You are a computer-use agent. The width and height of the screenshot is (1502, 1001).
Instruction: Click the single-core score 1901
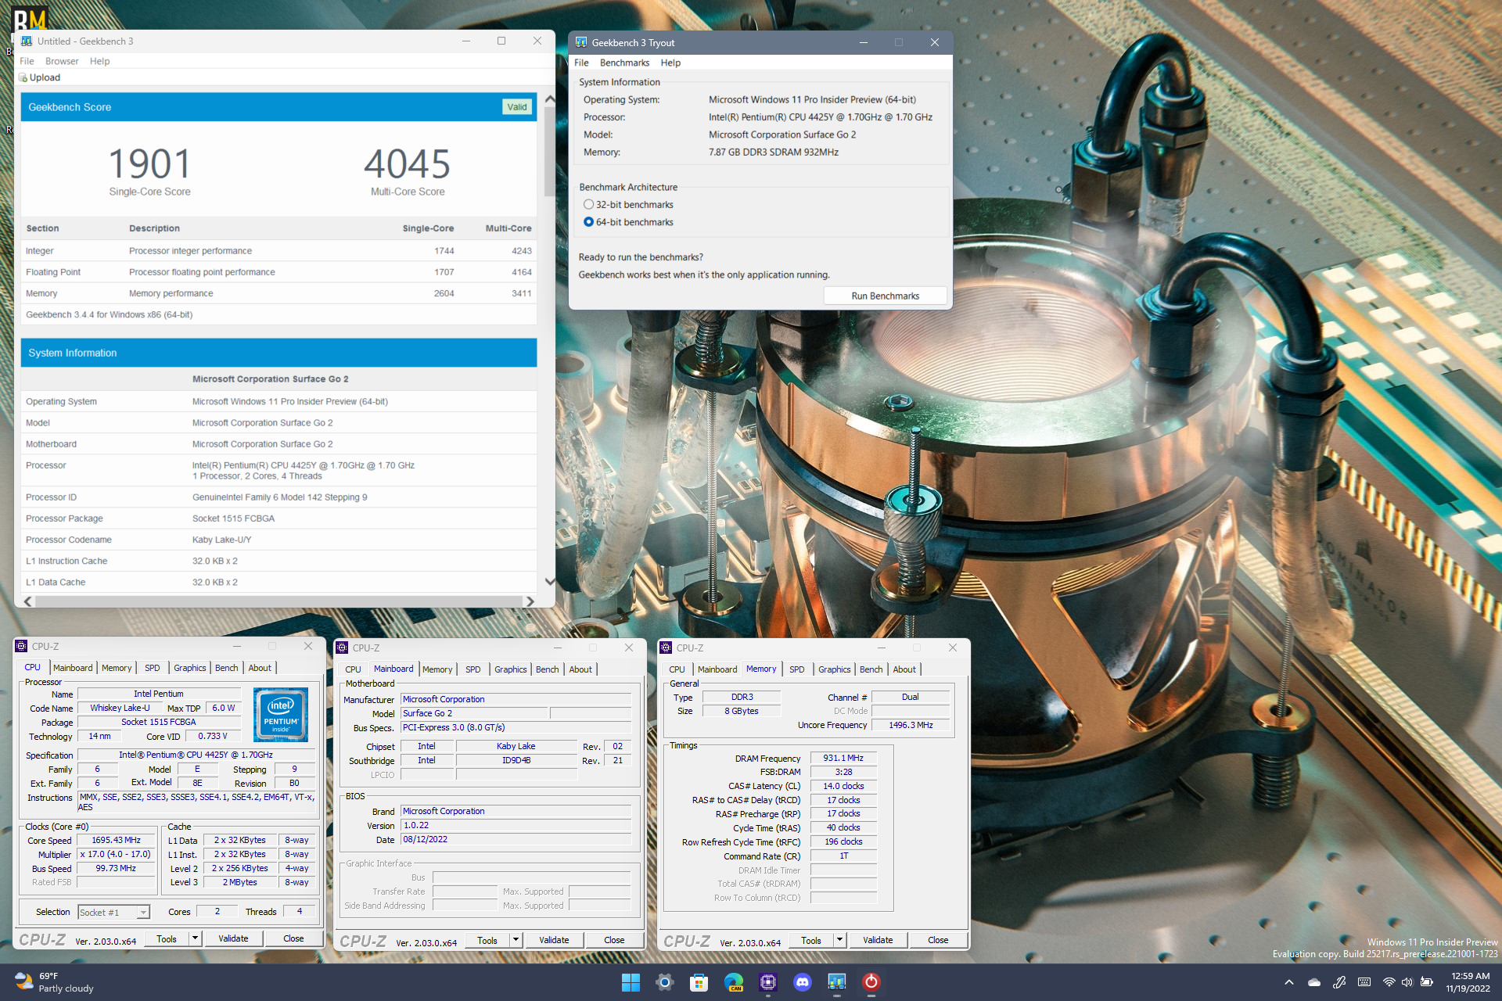point(149,164)
